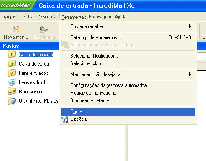Click the Mensagem não desejada menu text
This screenshot has height=161, width=206.
point(96,74)
